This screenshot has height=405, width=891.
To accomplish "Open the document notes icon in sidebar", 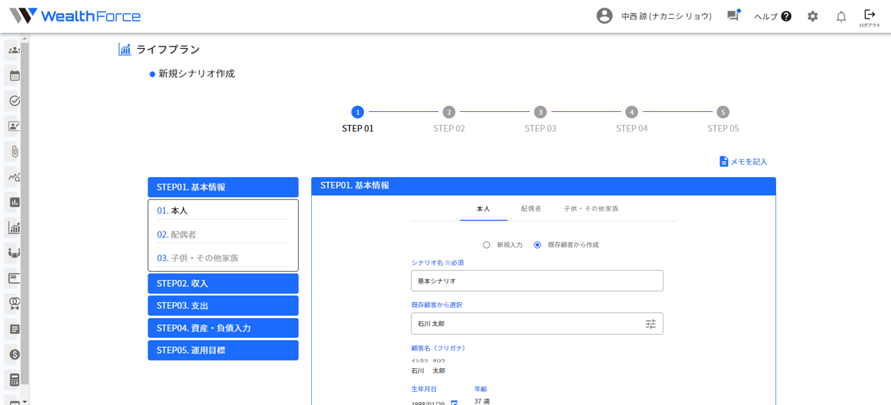I will 14,329.
